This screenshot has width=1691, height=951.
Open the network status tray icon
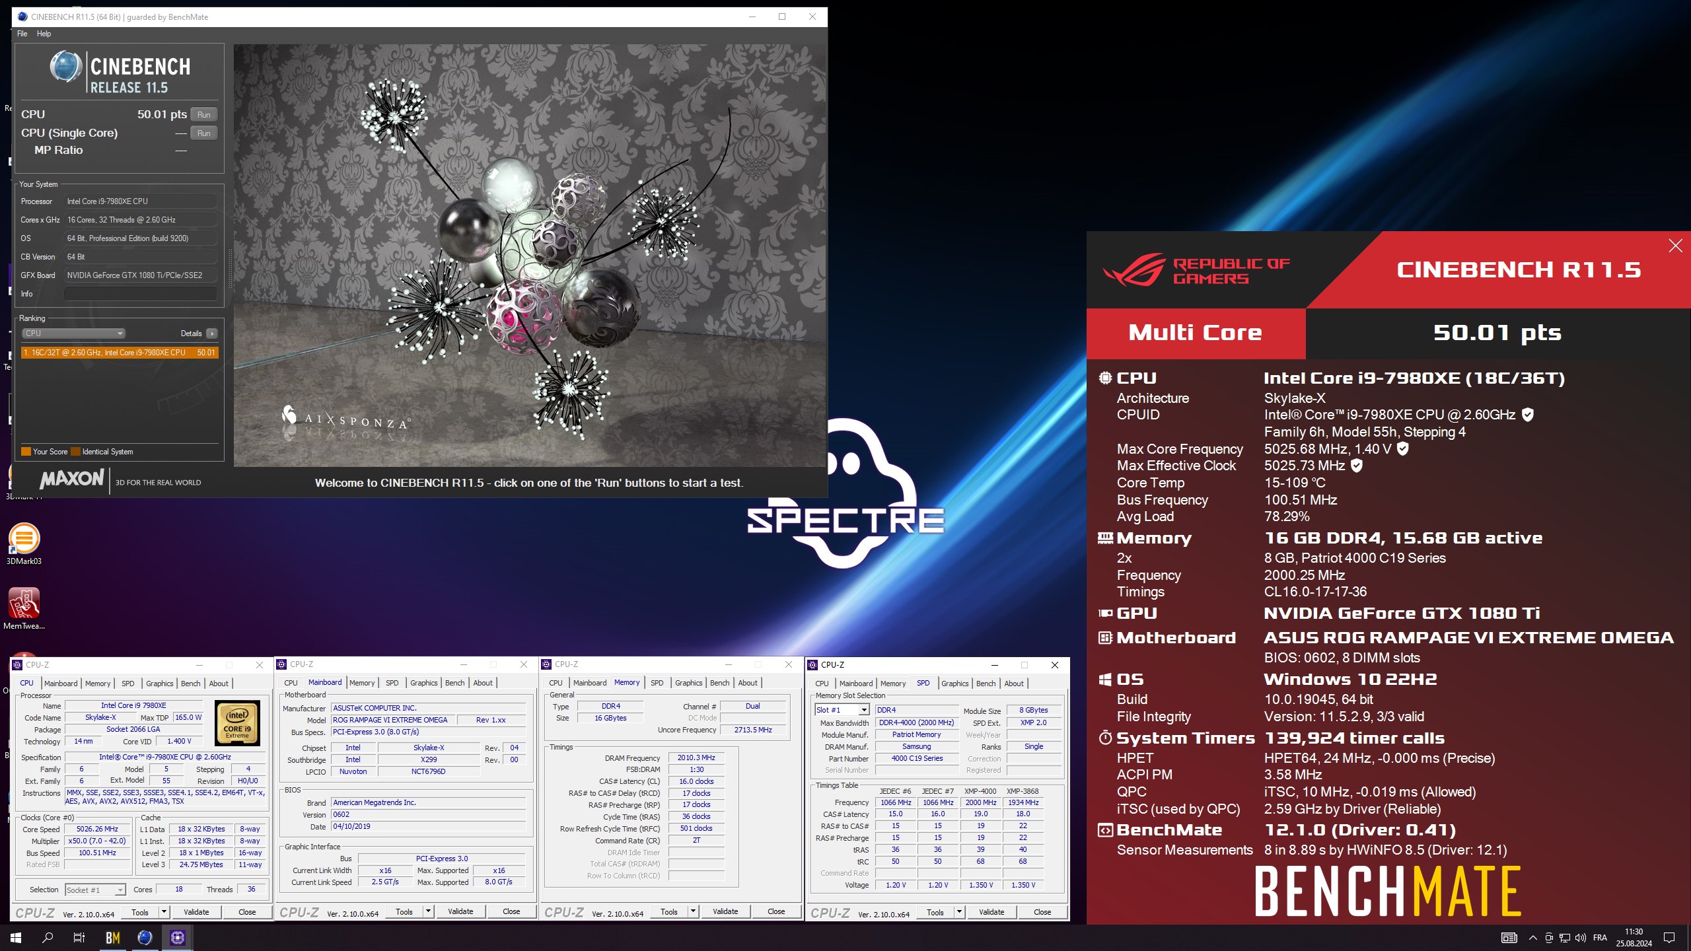coord(1565,938)
